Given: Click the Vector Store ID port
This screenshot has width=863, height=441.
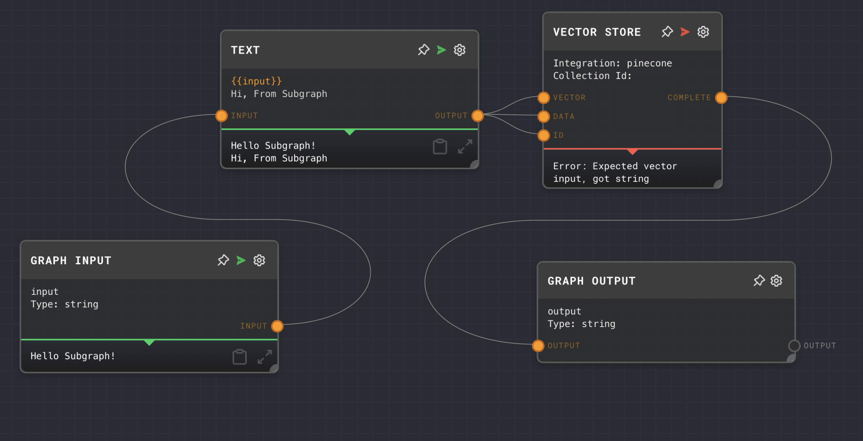Looking at the screenshot, I should click(544, 135).
